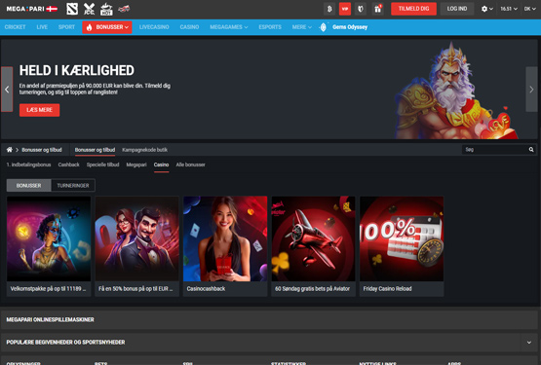The width and height of the screenshot is (541, 365).
Task: Switch to Turneringer toggle view
Action: pyautogui.click(x=73, y=186)
